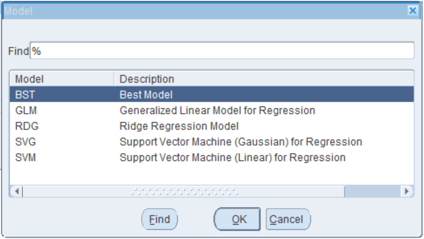Viewport: 424px width, 239px height.
Task: Select GLM in the model list
Action: point(26,111)
